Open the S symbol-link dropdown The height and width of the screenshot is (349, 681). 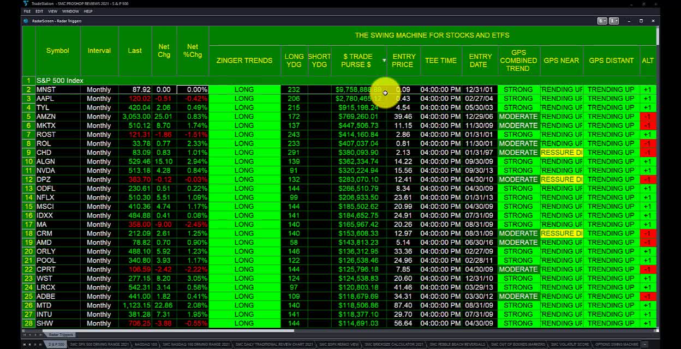[x=602, y=21]
